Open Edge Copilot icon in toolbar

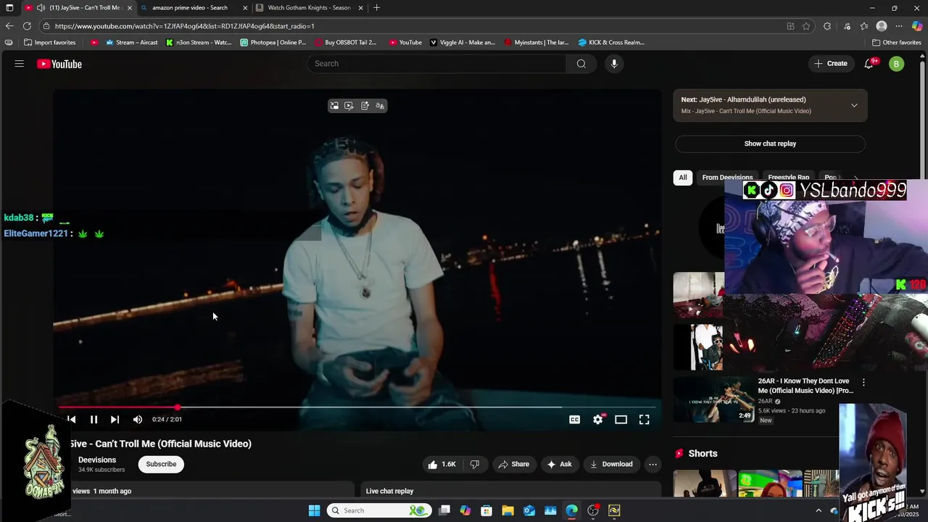(917, 26)
